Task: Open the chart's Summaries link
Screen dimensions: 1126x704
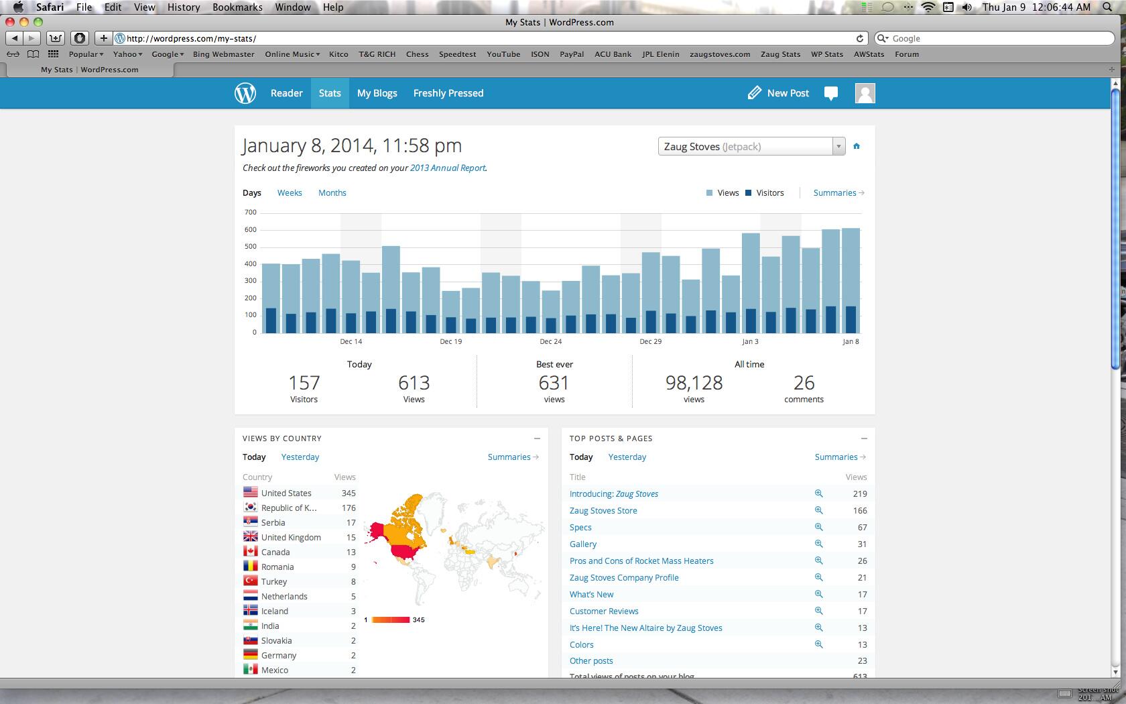Action: (x=838, y=193)
